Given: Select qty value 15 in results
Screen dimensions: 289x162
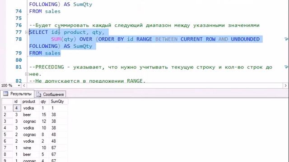Looking at the screenshot, I should [44, 115].
